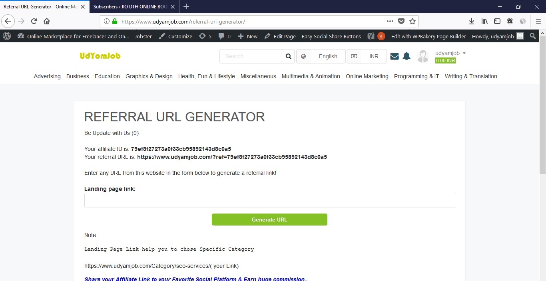Open Education category menu
The height and width of the screenshot is (281, 546).
pos(107,76)
